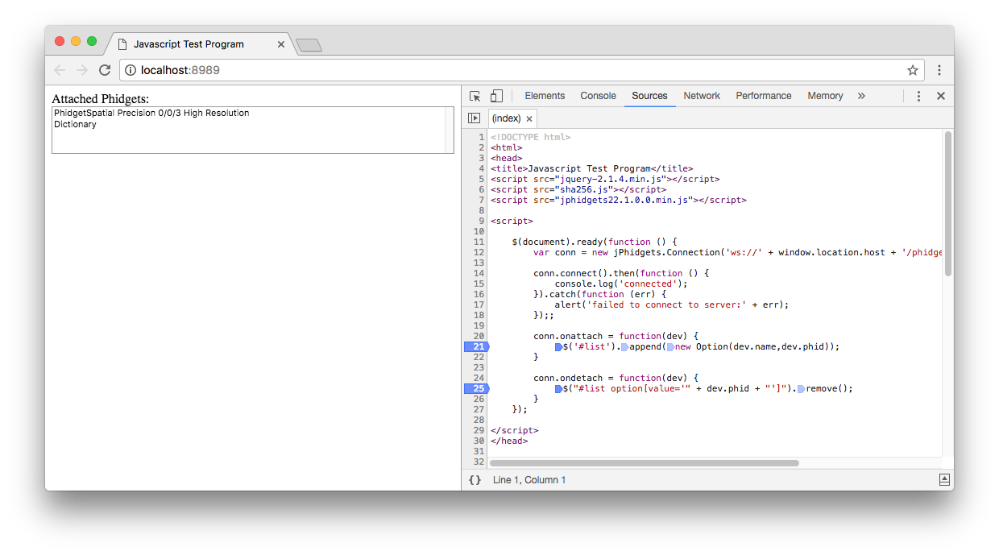Screen dimensions: 999x555
Task: Click the Attached Phidgets list scrollbar
Action: 449,130
